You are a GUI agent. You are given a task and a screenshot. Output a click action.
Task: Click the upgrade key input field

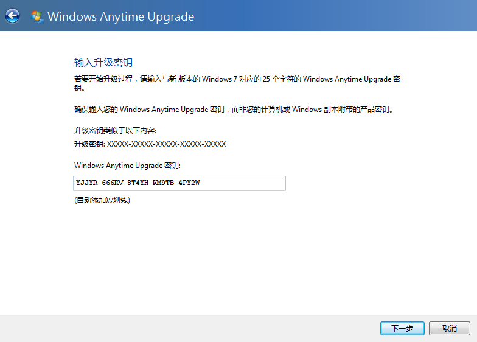179,183
